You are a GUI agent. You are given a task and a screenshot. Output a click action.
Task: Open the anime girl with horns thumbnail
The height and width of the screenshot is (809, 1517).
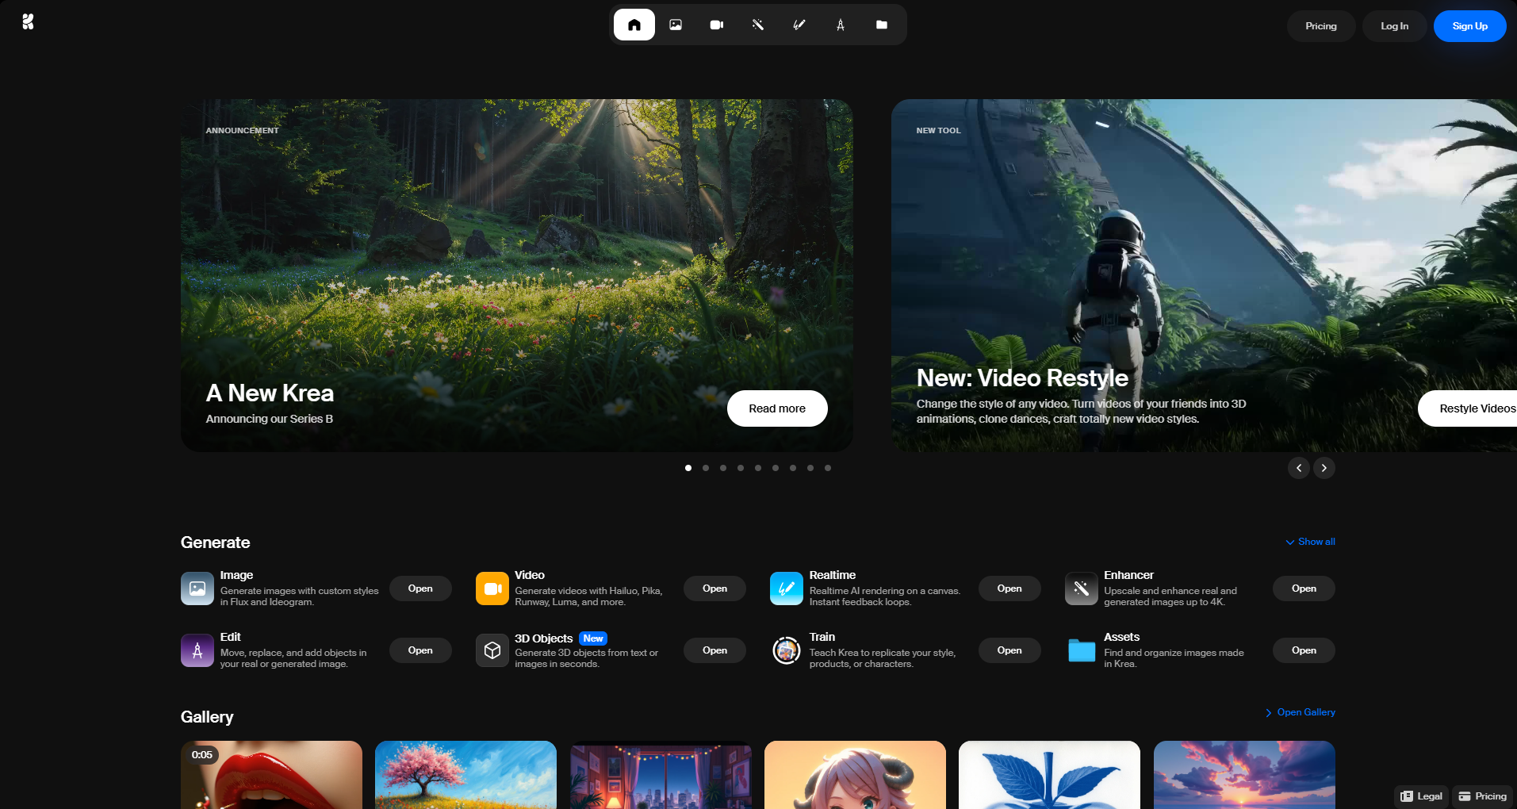[x=855, y=775]
